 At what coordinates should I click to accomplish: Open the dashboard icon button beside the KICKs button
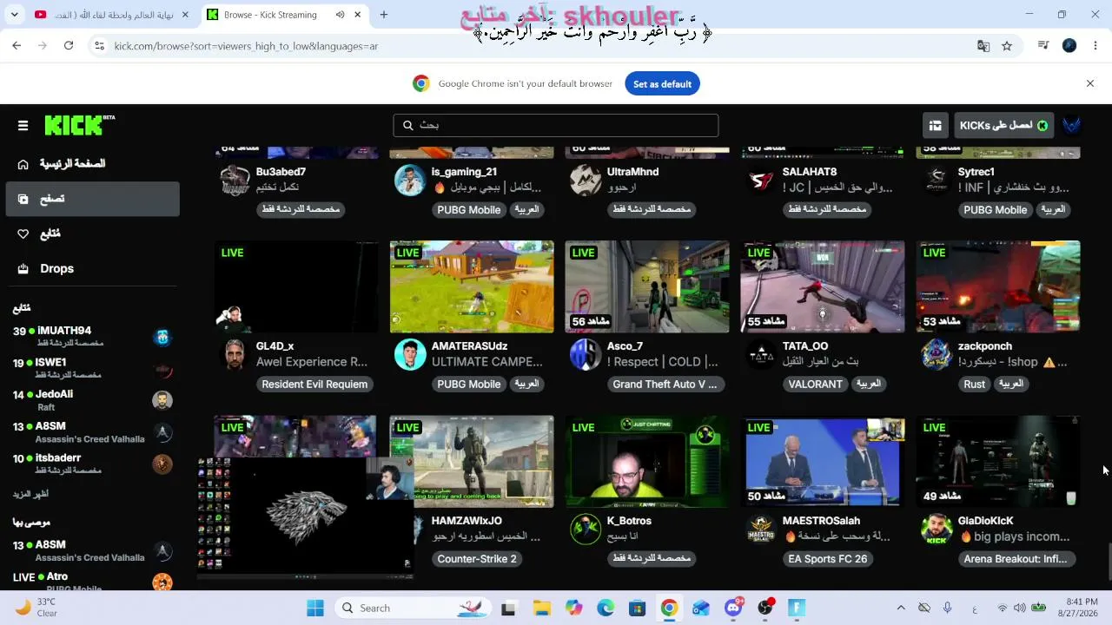(936, 126)
